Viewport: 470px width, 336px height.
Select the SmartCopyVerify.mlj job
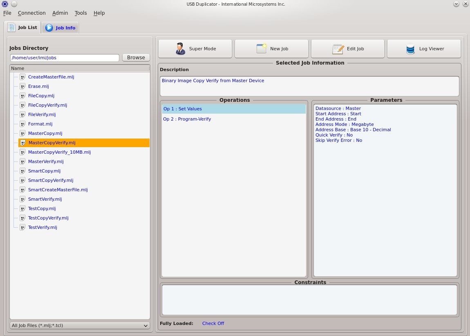(51, 180)
